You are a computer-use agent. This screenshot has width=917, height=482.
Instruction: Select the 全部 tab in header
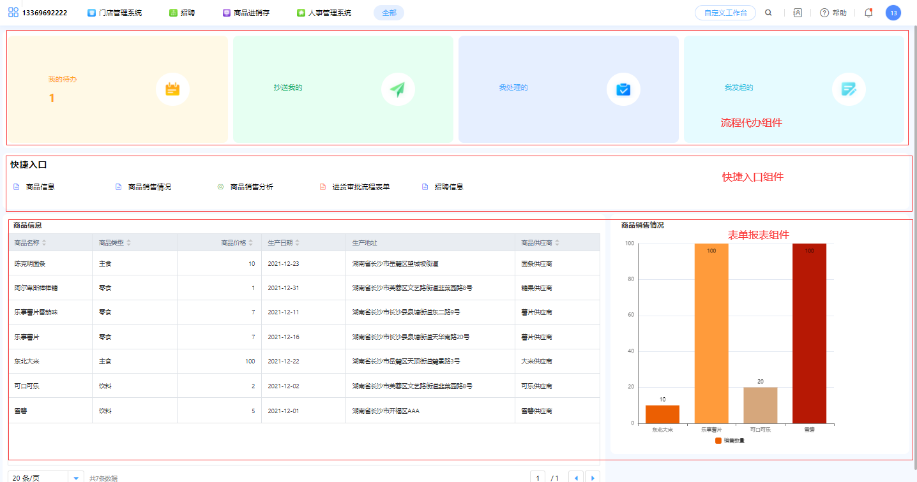point(389,13)
